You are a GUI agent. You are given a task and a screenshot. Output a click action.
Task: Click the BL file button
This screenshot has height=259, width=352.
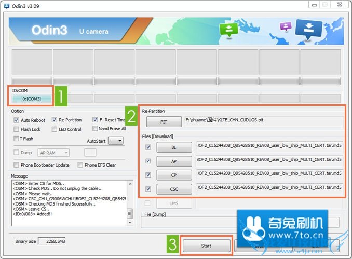pyautogui.click(x=174, y=147)
